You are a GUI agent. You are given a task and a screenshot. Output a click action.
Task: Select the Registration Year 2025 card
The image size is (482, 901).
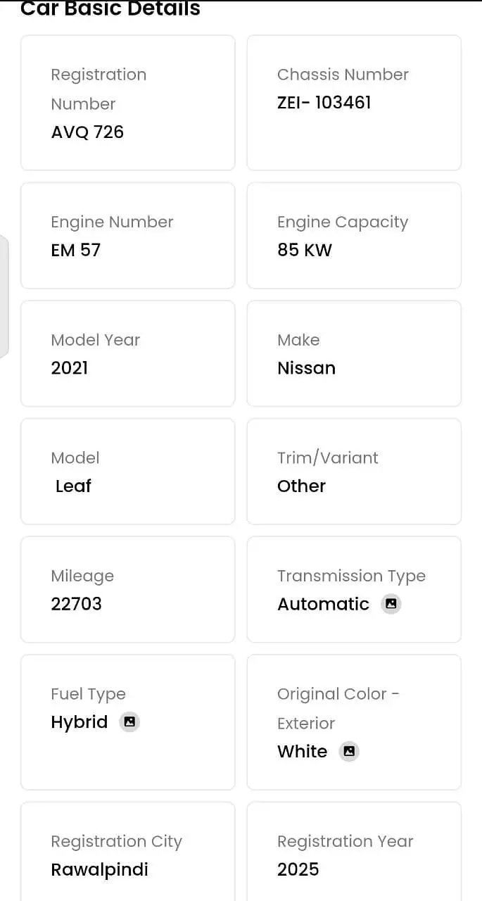(x=354, y=853)
